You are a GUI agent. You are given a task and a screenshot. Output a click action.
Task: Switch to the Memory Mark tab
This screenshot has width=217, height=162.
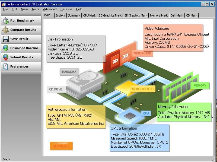tap(159, 15)
